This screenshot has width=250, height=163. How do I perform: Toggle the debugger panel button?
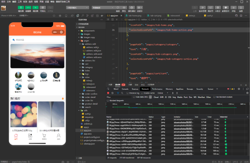click(35, 8)
